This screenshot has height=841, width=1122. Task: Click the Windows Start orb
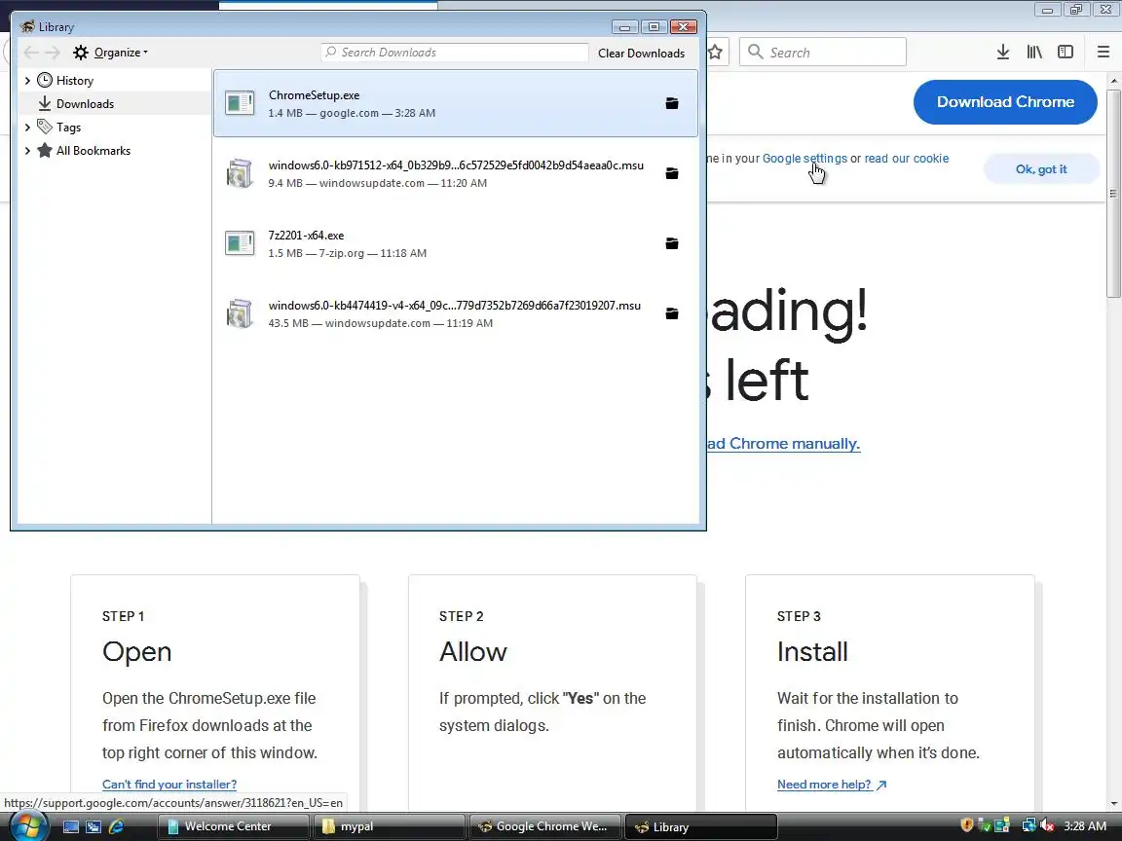[x=28, y=826]
